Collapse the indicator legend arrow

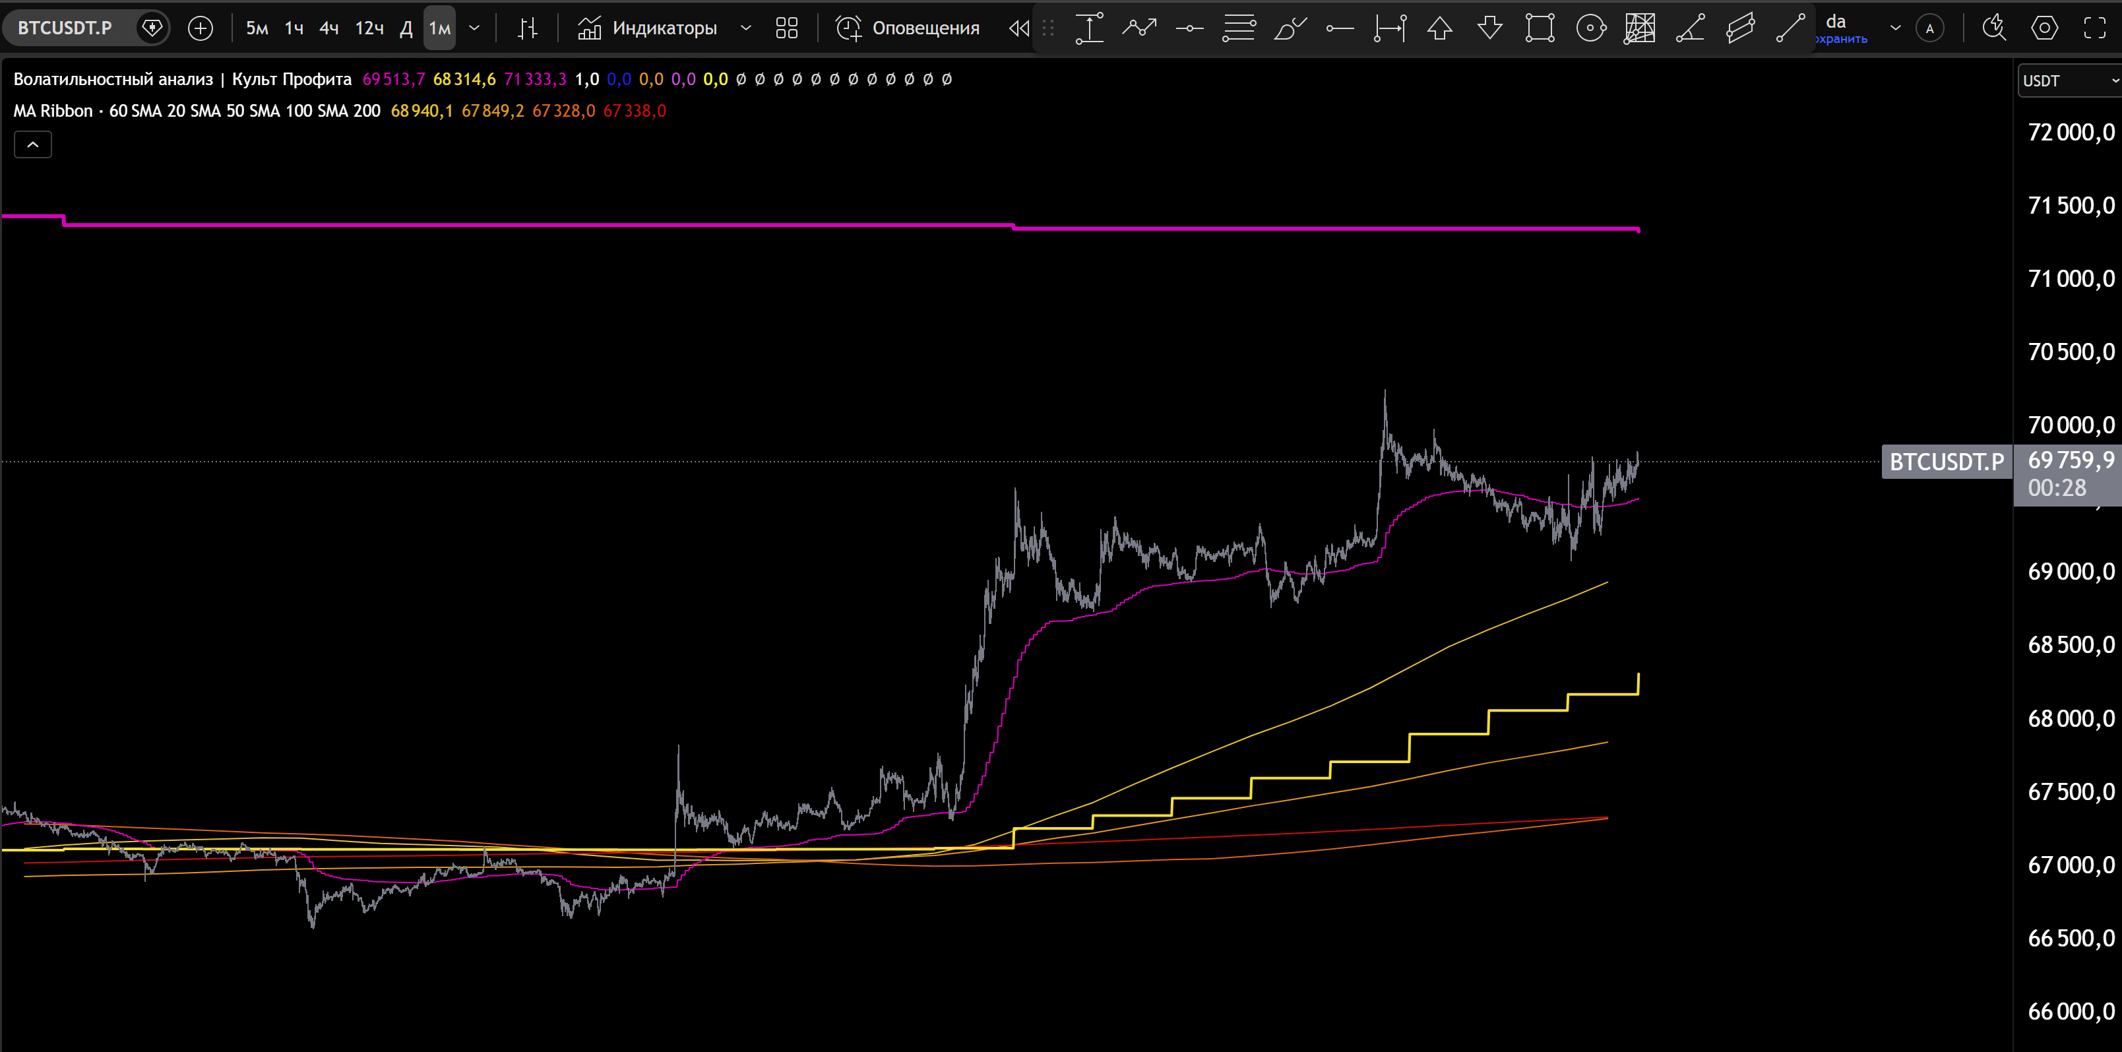coord(33,145)
